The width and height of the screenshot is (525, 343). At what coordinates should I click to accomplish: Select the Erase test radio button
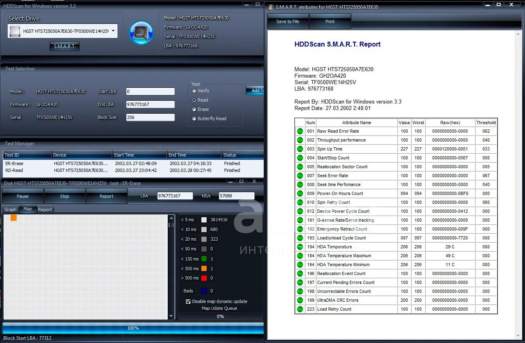pos(194,109)
